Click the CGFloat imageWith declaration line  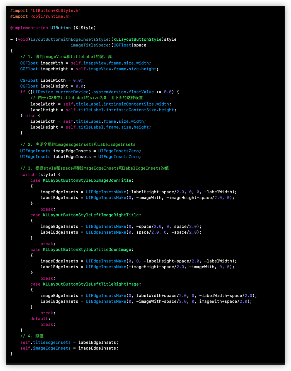[x=86, y=63]
